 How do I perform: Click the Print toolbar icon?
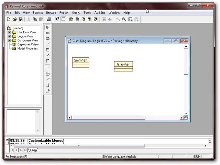49,19
